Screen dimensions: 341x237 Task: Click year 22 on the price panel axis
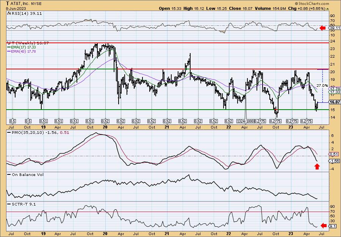coord(228,127)
